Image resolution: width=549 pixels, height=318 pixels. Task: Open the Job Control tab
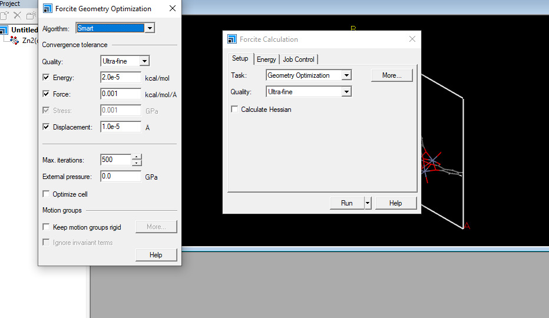click(299, 59)
